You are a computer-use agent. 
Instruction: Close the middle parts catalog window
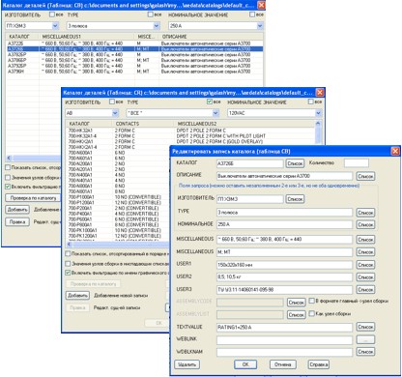(x=320, y=93)
